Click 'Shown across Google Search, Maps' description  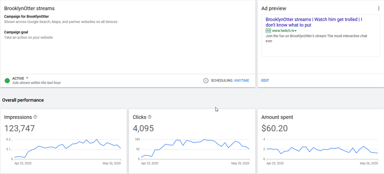point(61,22)
